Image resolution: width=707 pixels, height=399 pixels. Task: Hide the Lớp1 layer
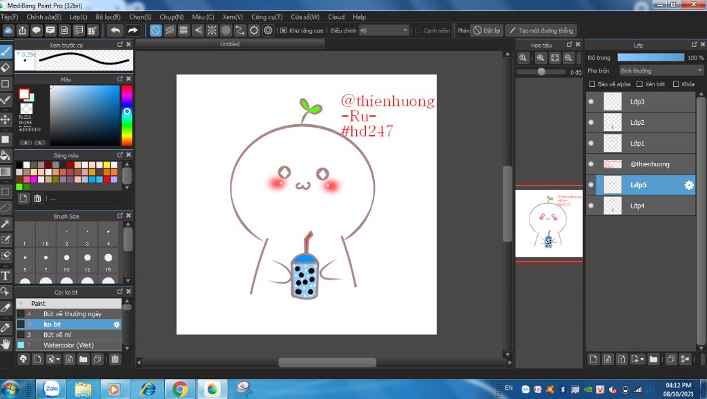coord(591,143)
